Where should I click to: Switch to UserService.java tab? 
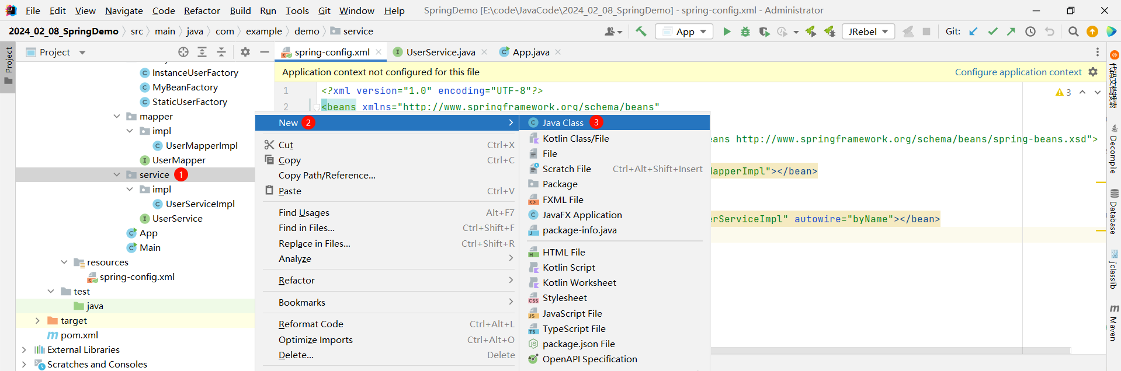click(440, 52)
